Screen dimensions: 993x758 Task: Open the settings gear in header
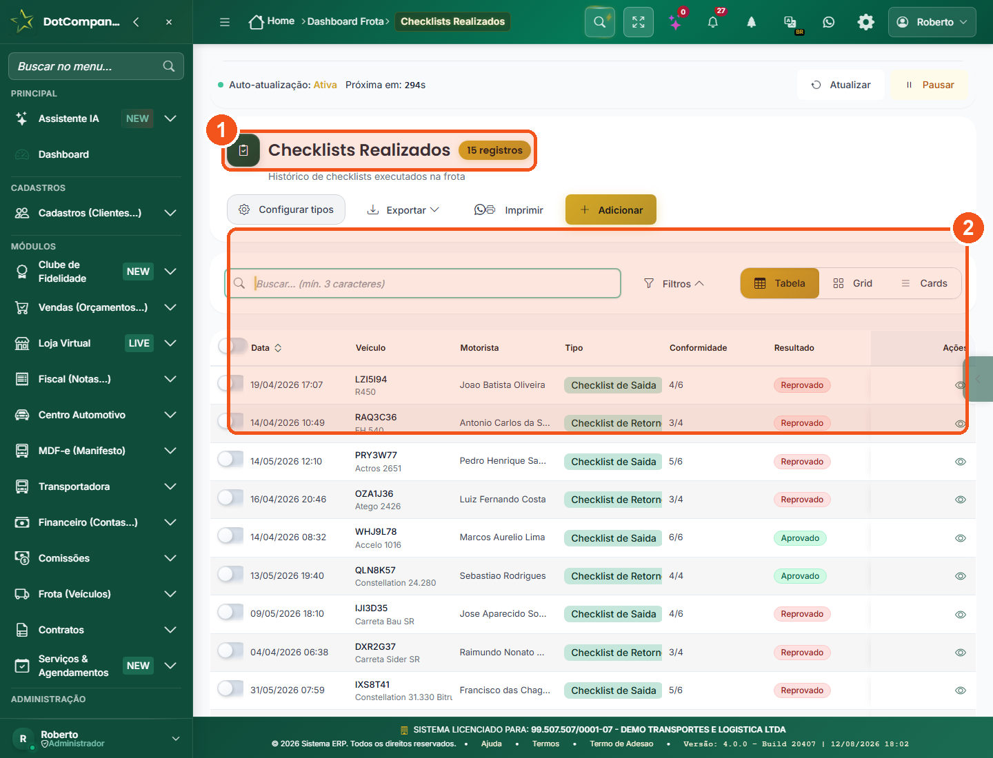[x=866, y=22]
